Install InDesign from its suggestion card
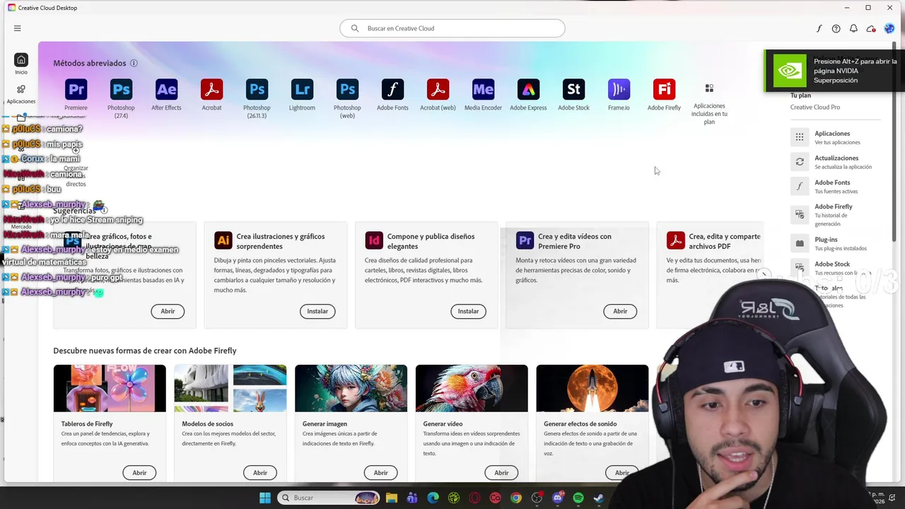The image size is (905, 509). click(468, 311)
